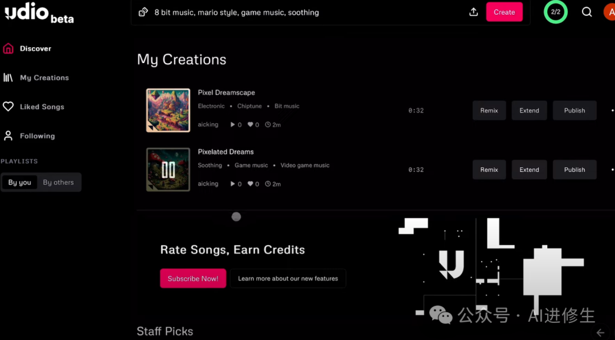The height and width of the screenshot is (340, 615).
Task: Click the upload audio icon
Action: tap(473, 12)
